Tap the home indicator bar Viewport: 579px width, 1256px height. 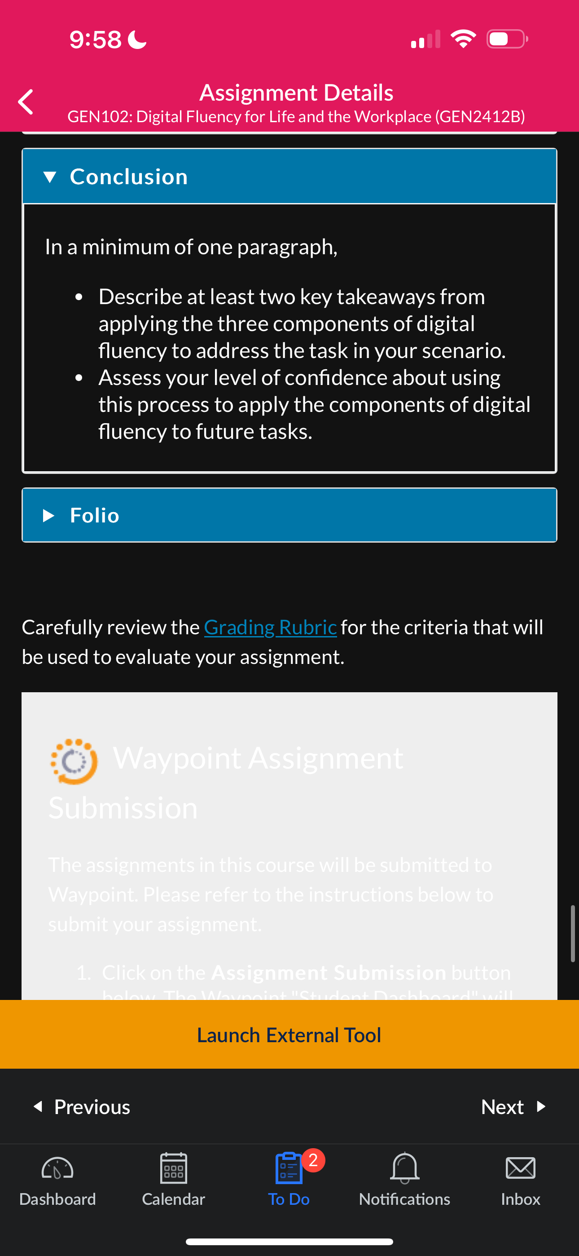pyautogui.click(x=289, y=1241)
